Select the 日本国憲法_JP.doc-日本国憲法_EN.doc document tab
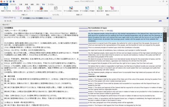 [x=36, y=18]
